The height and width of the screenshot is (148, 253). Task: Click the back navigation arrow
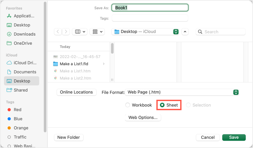pos(58,32)
